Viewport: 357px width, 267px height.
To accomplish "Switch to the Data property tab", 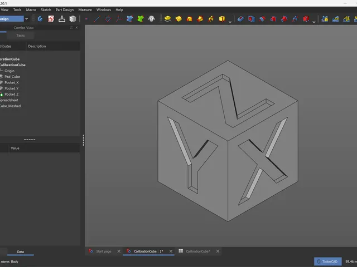I will [x=21, y=251].
